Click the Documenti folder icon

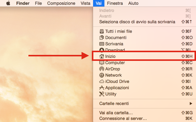click(x=102, y=38)
